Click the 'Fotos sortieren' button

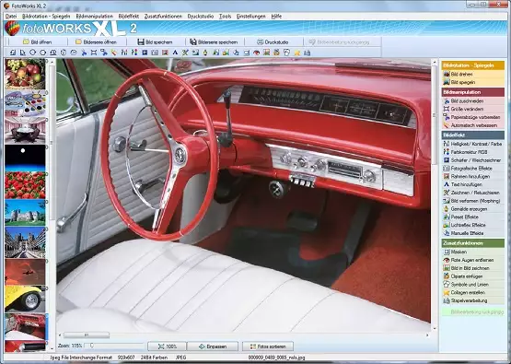coord(268,346)
